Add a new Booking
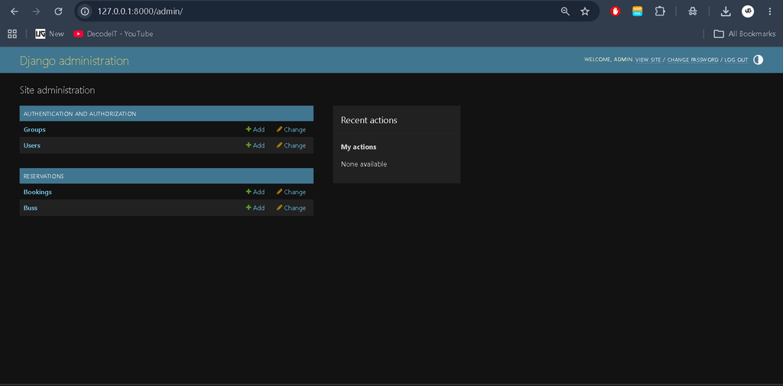 tap(255, 192)
